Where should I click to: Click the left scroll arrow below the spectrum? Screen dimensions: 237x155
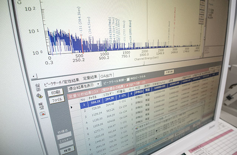click(x=34, y=76)
